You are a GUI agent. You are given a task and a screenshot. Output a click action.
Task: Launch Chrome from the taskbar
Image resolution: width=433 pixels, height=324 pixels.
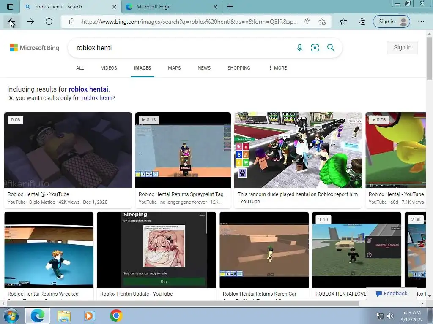(x=116, y=316)
